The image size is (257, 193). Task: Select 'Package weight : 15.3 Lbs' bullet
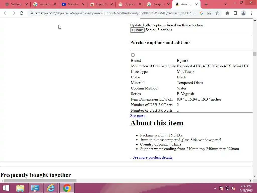pyautogui.click(x=161, y=135)
